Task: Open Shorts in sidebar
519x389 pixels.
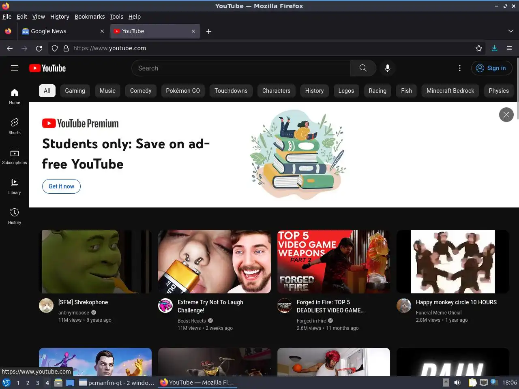Action: [15, 127]
